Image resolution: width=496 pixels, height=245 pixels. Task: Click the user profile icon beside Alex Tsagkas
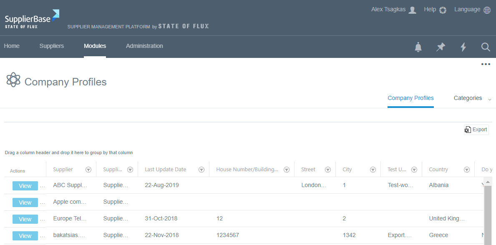pos(412,9)
